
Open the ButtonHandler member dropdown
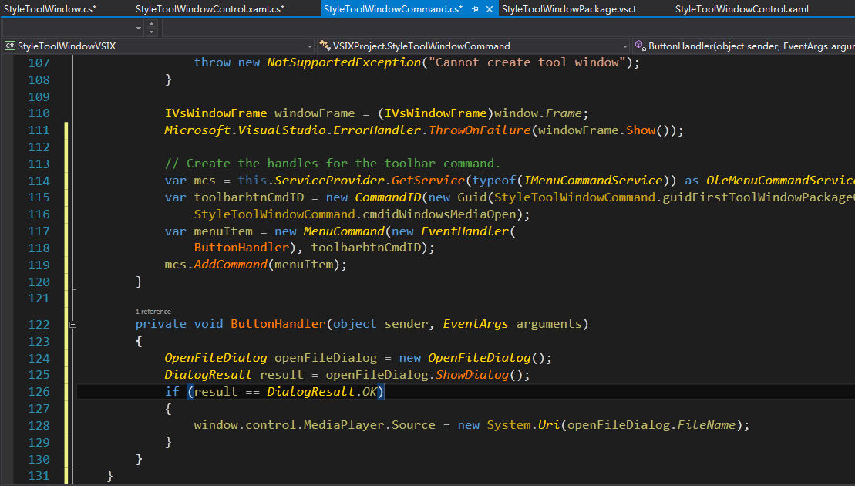[748, 46]
